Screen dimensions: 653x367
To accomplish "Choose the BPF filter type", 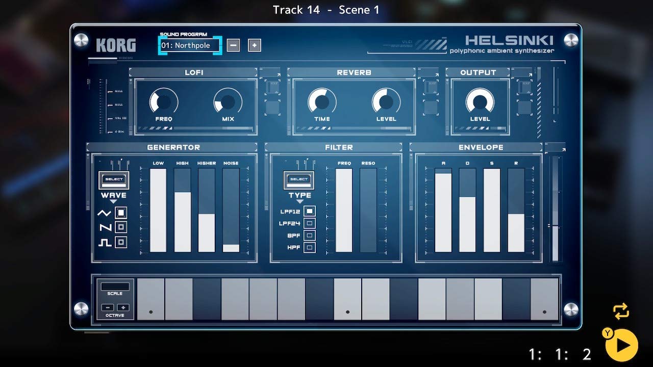I will click(x=310, y=235).
